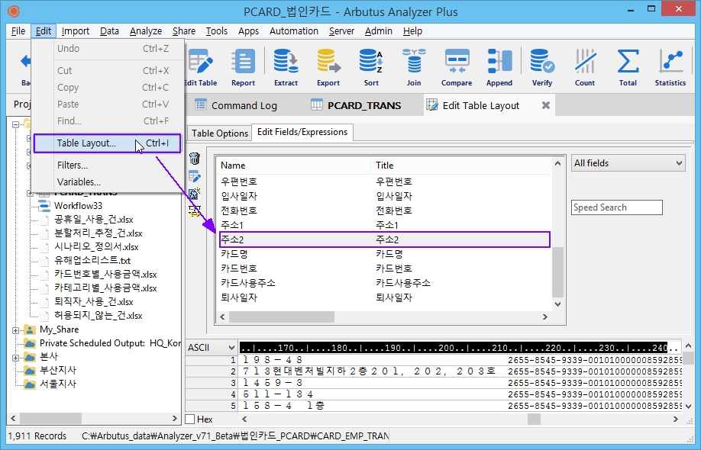Click the project tree horizontal scrollbar thumb
701x450 pixels.
pyautogui.click(x=50, y=418)
